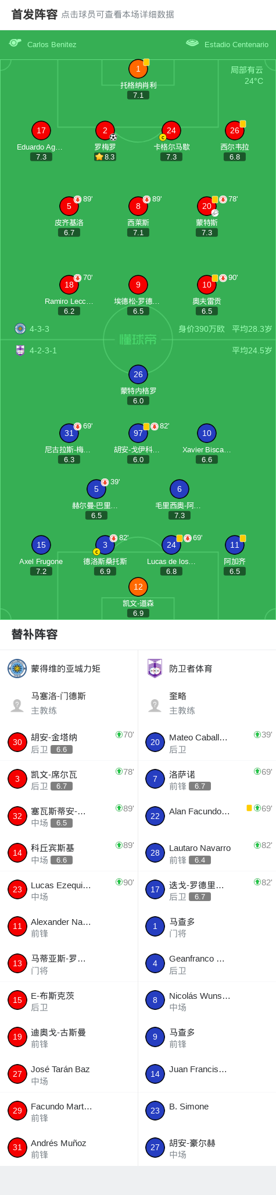Screen dimensions: 276x1195
Task: Open blue goalkeeper number 12 orange badge
Action: click(138, 587)
